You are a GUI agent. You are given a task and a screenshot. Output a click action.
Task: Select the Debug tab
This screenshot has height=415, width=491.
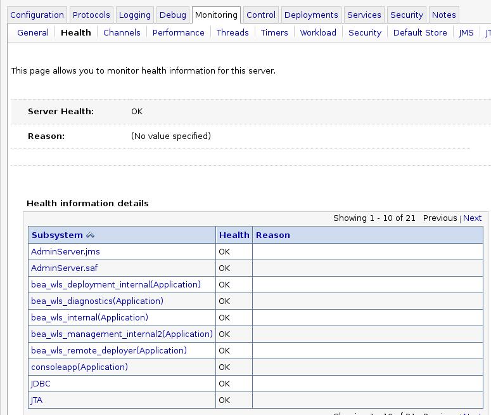172,15
